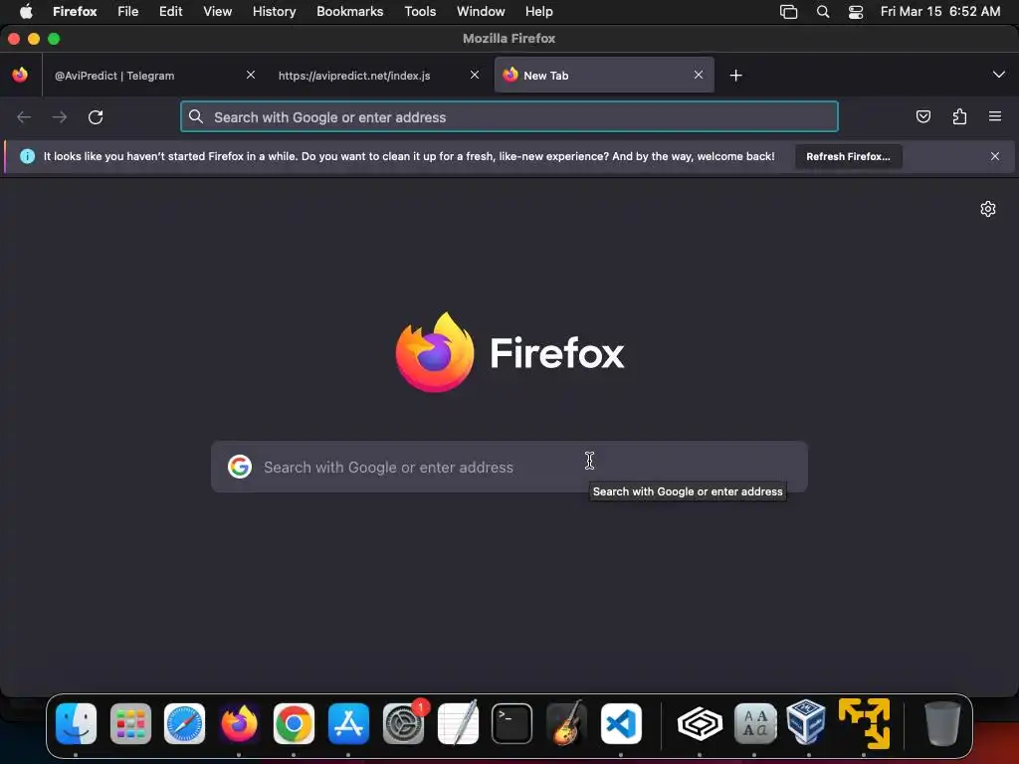Open Trash from the dock
This screenshot has width=1019, height=764.
tap(941, 723)
